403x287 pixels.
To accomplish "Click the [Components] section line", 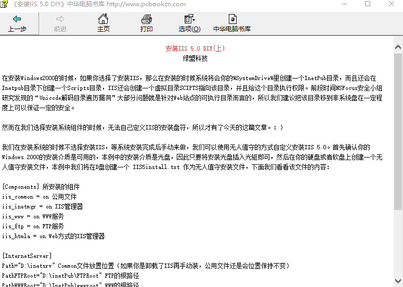I will coord(41,187).
